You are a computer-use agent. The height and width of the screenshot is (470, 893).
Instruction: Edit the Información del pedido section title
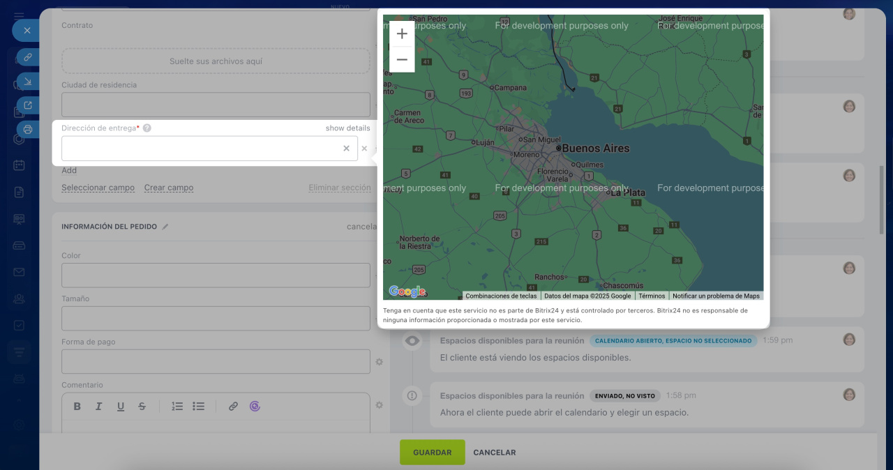coord(165,227)
